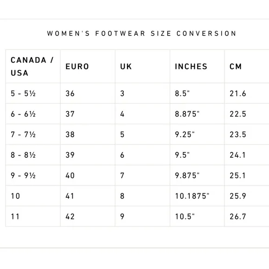
Task: Select the 9 - 9½ size cell
Action: click(x=33, y=175)
